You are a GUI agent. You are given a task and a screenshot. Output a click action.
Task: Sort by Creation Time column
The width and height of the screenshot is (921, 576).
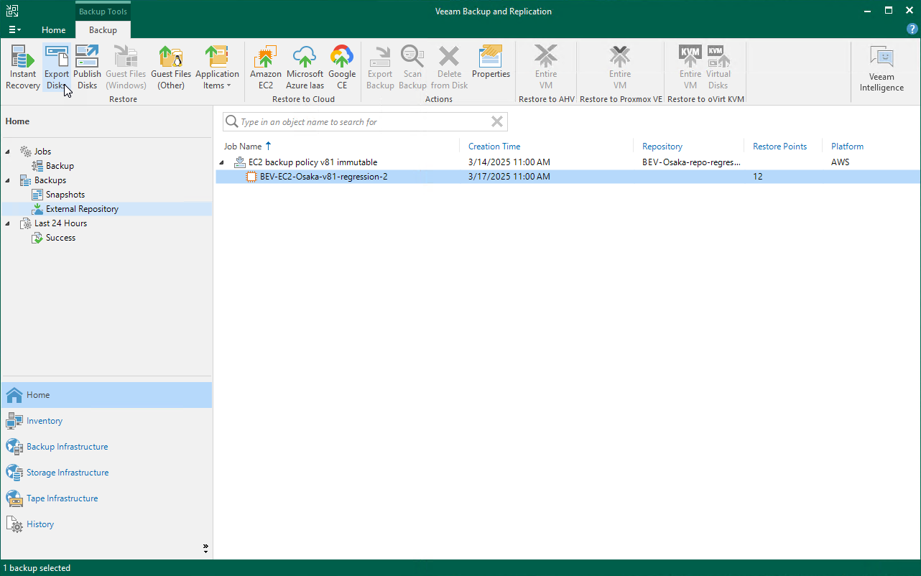[494, 147]
